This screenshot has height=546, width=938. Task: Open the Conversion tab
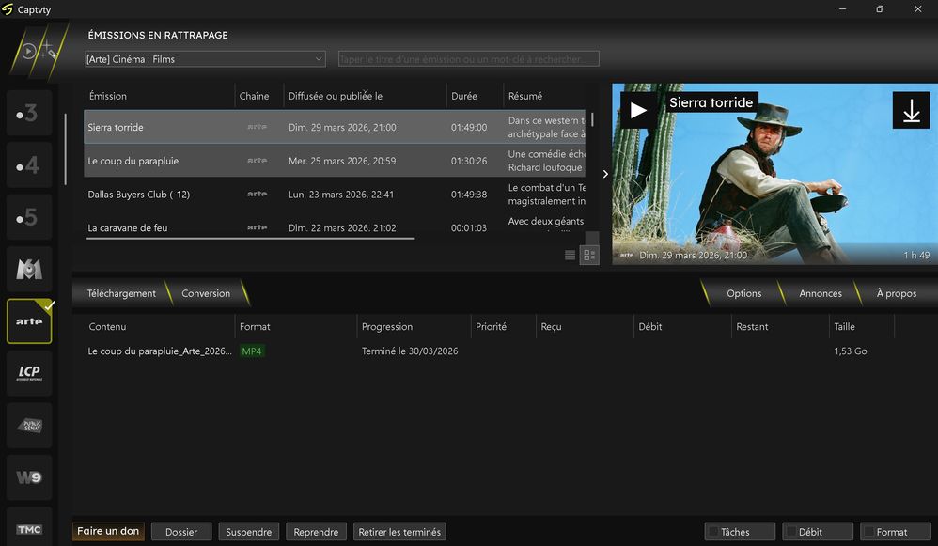pyautogui.click(x=206, y=293)
